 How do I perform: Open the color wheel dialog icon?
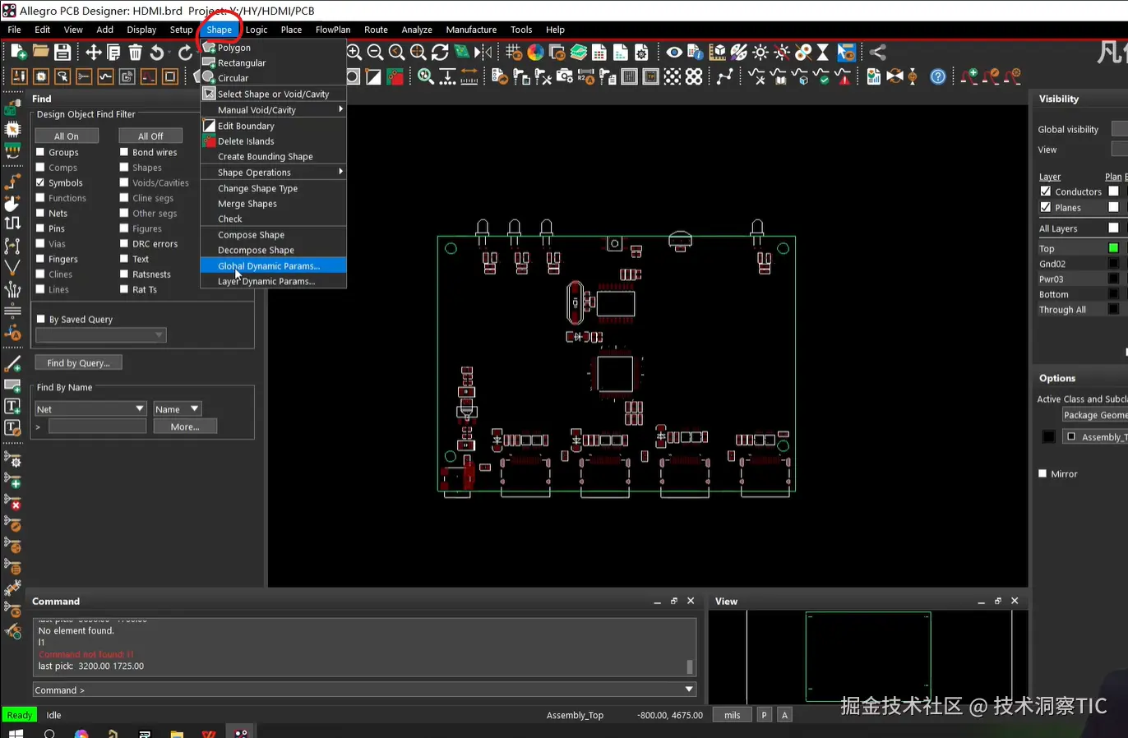coord(536,53)
